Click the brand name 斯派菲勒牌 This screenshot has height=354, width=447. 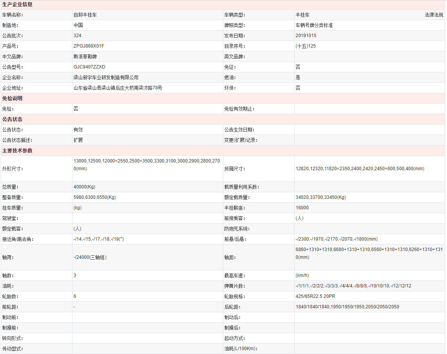(x=85, y=56)
